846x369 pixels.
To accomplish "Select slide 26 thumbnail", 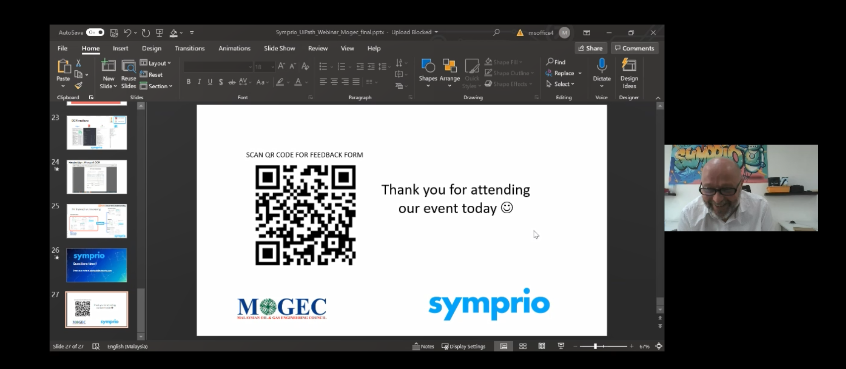I will point(97,265).
